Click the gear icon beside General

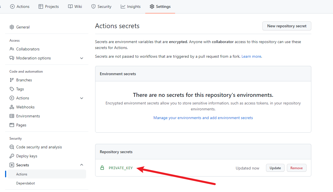point(12,27)
